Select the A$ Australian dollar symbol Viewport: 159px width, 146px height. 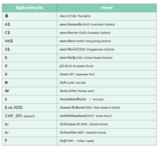(7, 24)
